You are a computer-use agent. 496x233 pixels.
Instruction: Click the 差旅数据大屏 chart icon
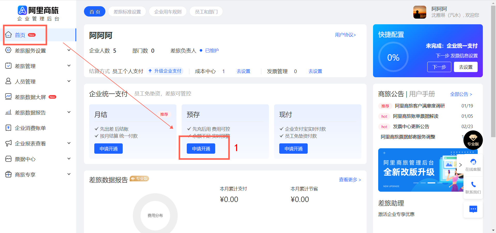8,97
